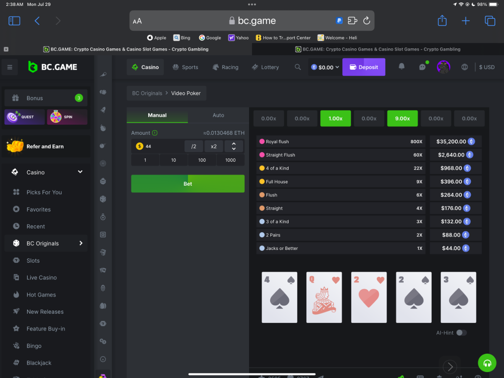The width and height of the screenshot is (504, 378).
Task: Open the hamburger menu icon
Action: point(10,67)
